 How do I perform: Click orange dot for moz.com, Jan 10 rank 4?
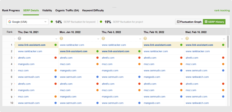pos(97,64)
